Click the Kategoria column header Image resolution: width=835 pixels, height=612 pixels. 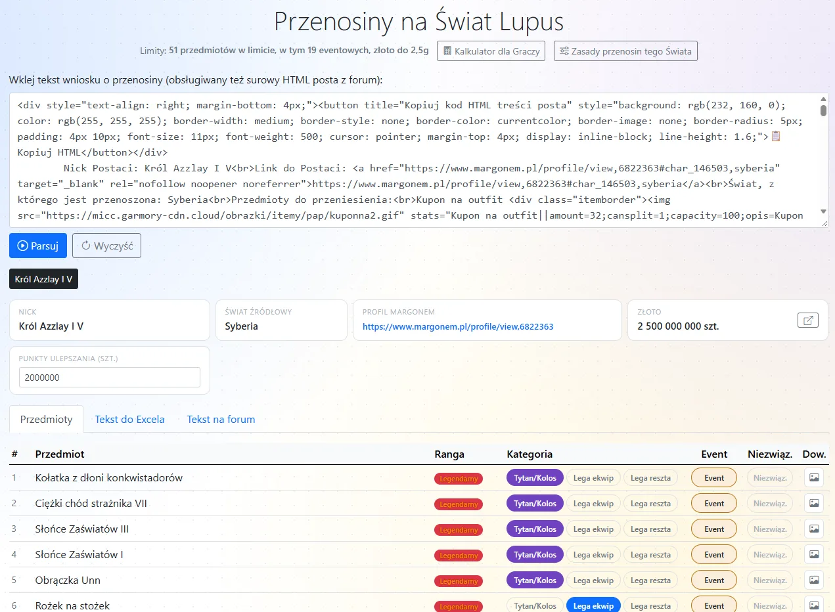(530, 454)
